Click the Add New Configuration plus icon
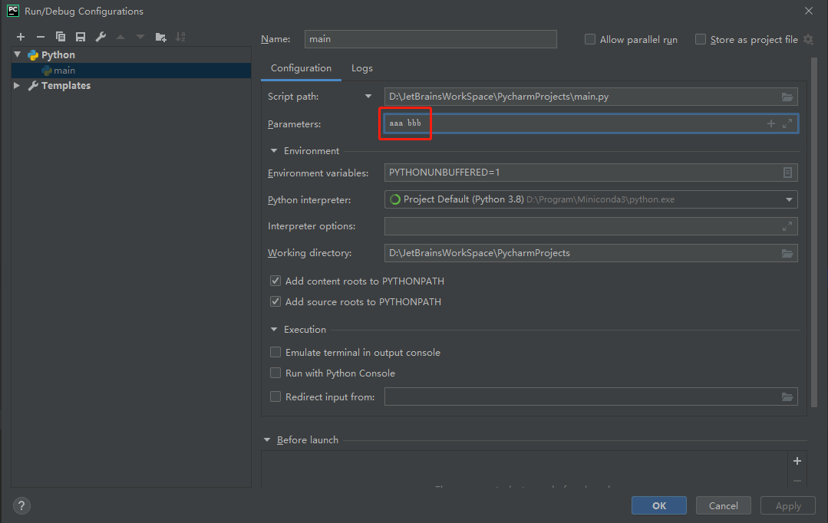 (21, 37)
